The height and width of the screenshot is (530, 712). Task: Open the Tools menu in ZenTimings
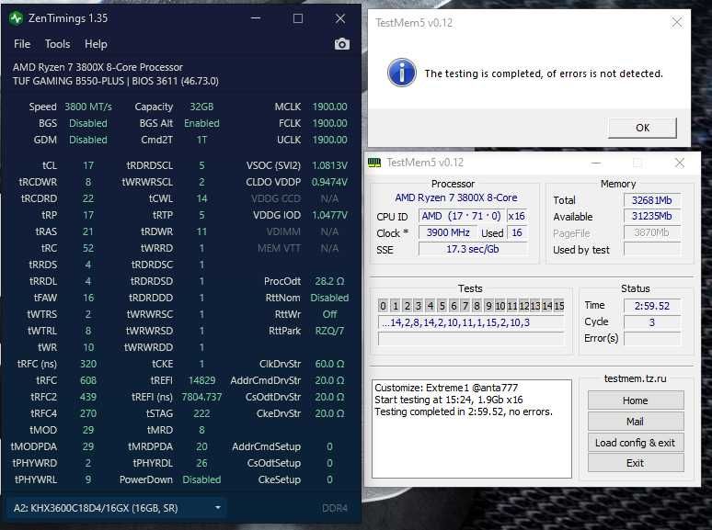point(57,44)
